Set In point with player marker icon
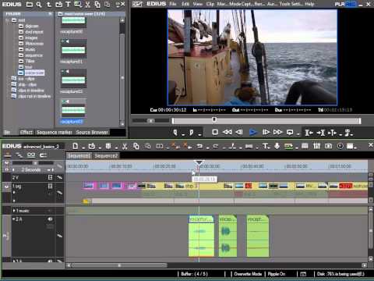374x281 pixels. coord(175,133)
